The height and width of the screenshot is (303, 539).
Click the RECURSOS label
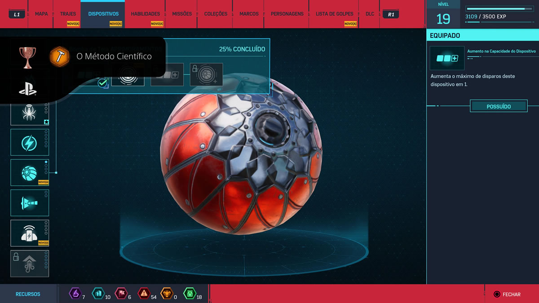(x=28, y=294)
